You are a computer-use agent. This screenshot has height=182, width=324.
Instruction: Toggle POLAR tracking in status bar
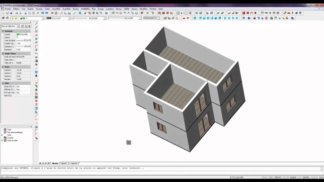(x=286, y=177)
